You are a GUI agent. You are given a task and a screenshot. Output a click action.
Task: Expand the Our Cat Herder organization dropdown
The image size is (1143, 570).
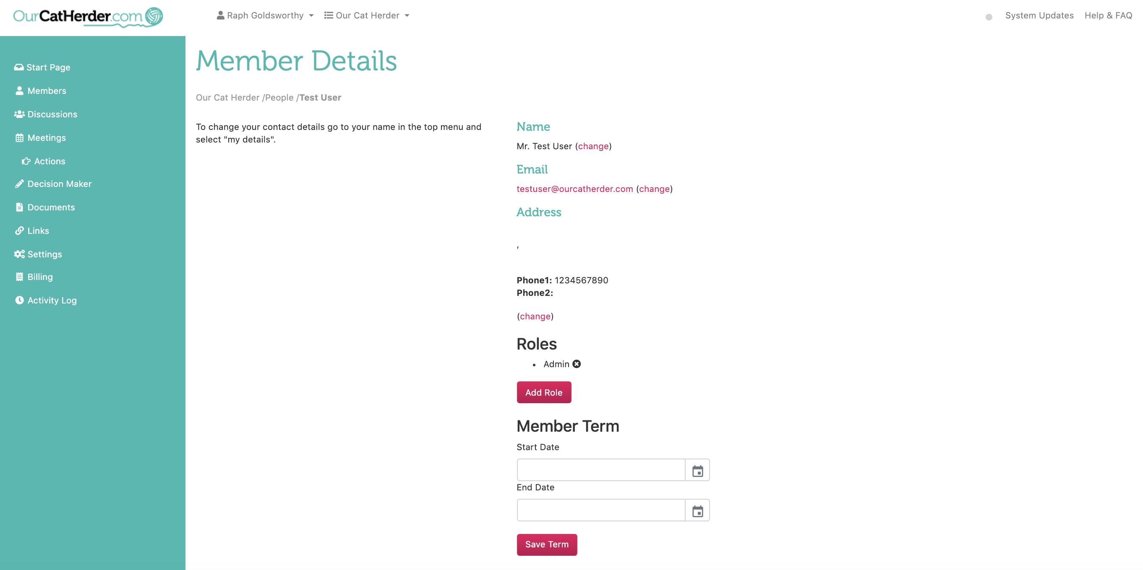coord(367,15)
